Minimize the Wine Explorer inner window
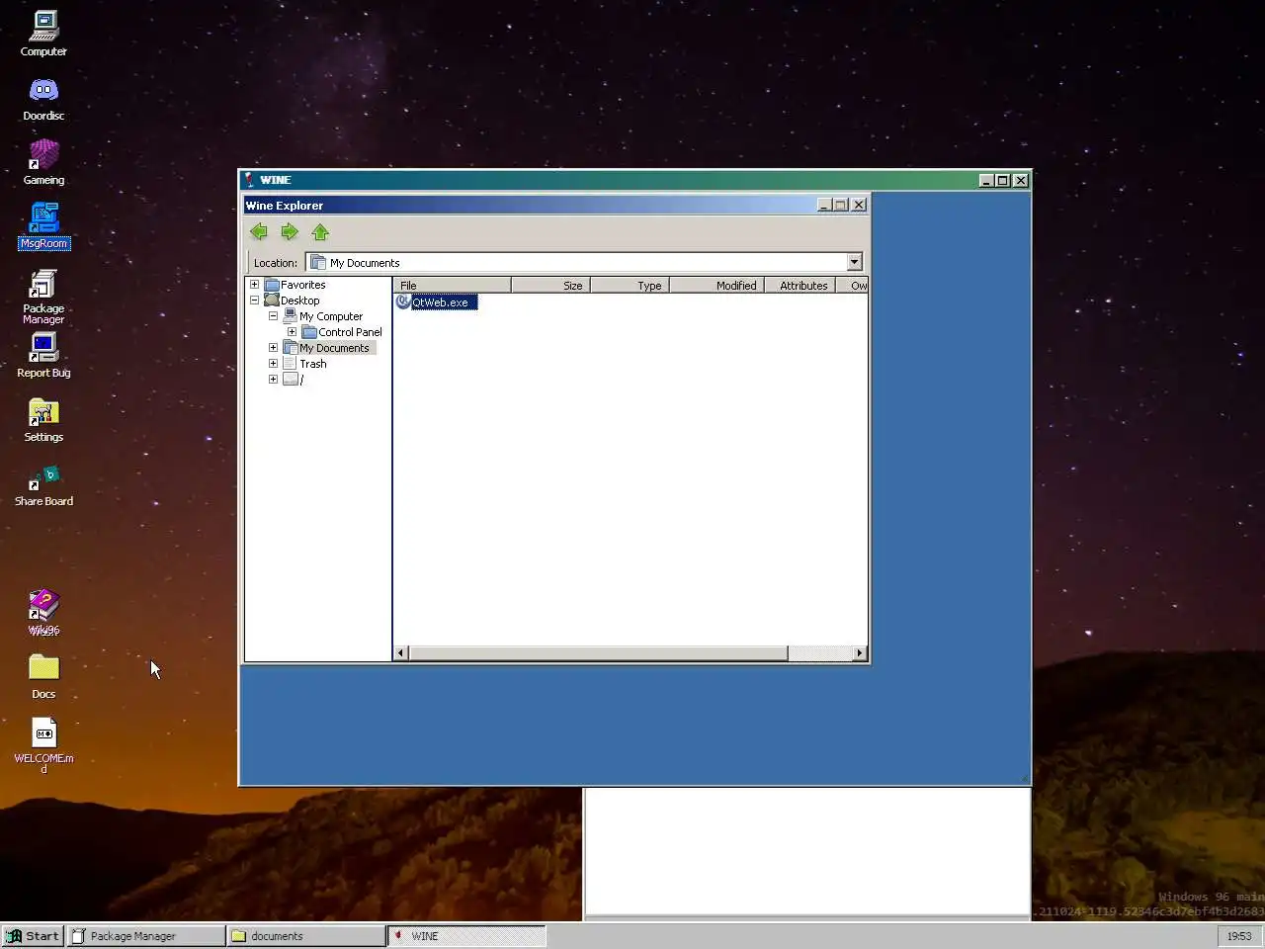The height and width of the screenshot is (949, 1265). (x=824, y=205)
